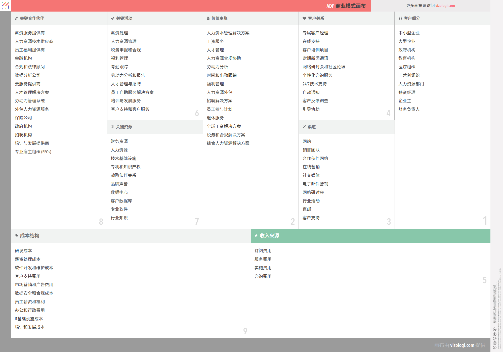Select the 价值主张 column header
Viewport: 503px width, 352px height.
pyautogui.click(x=219, y=18)
